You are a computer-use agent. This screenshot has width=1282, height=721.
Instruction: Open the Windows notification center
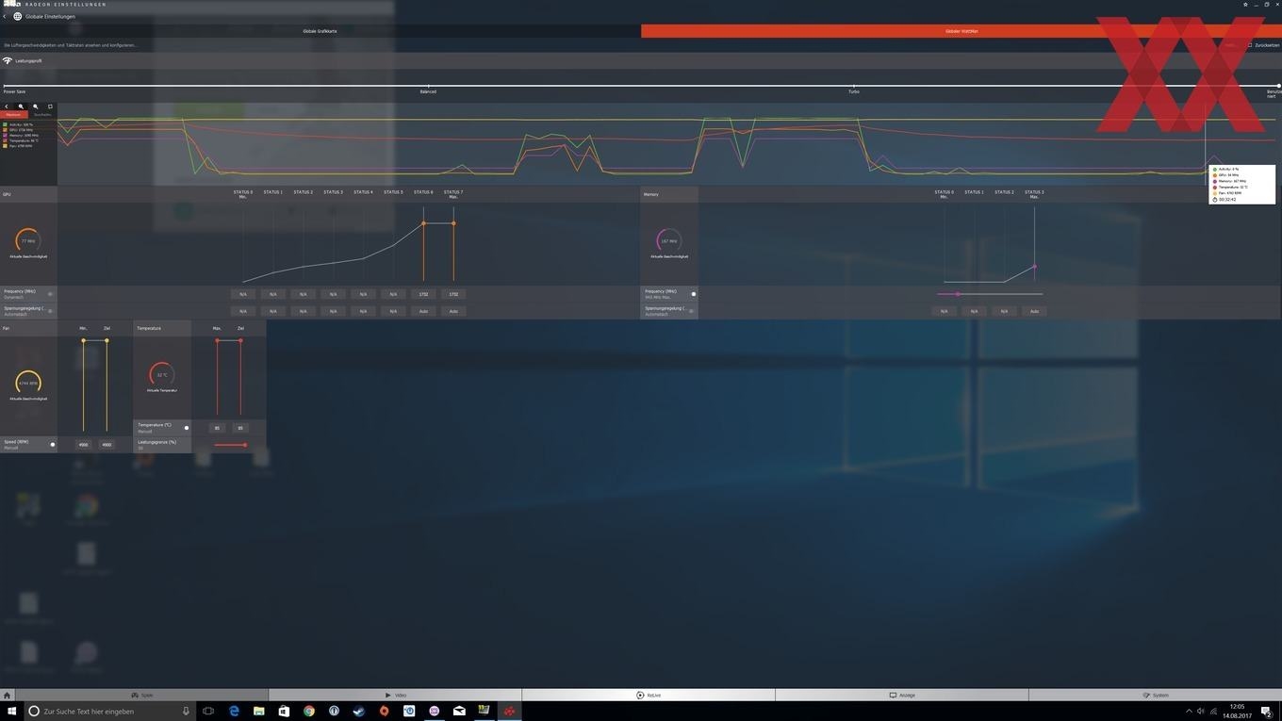1269,712
